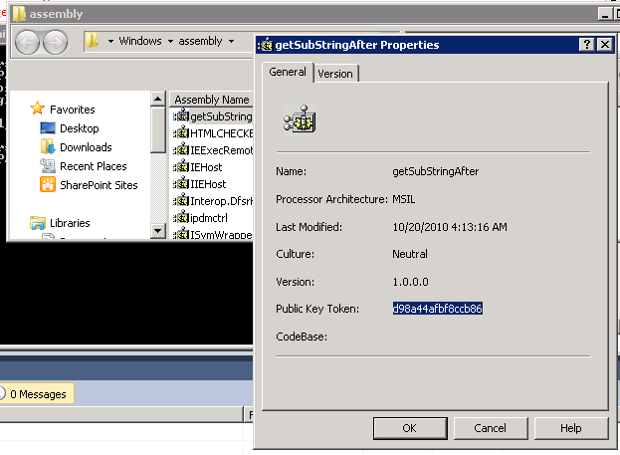Image resolution: width=620 pixels, height=455 pixels.
Task: Select the IEHost row text
Action: [x=206, y=167]
